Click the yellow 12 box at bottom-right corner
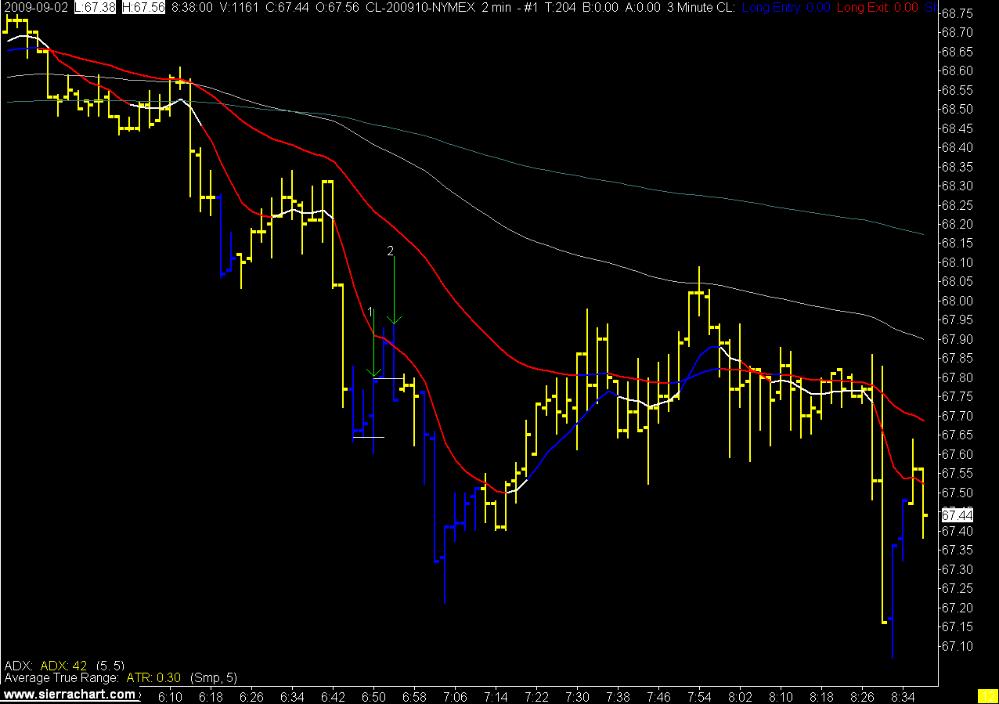 click(986, 696)
